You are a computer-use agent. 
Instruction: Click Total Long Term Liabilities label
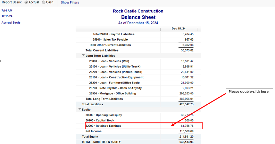point(104,99)
